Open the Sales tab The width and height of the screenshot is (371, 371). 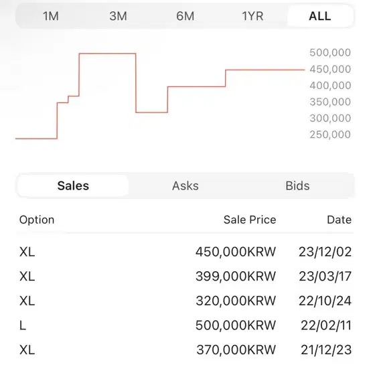point(73,185)
